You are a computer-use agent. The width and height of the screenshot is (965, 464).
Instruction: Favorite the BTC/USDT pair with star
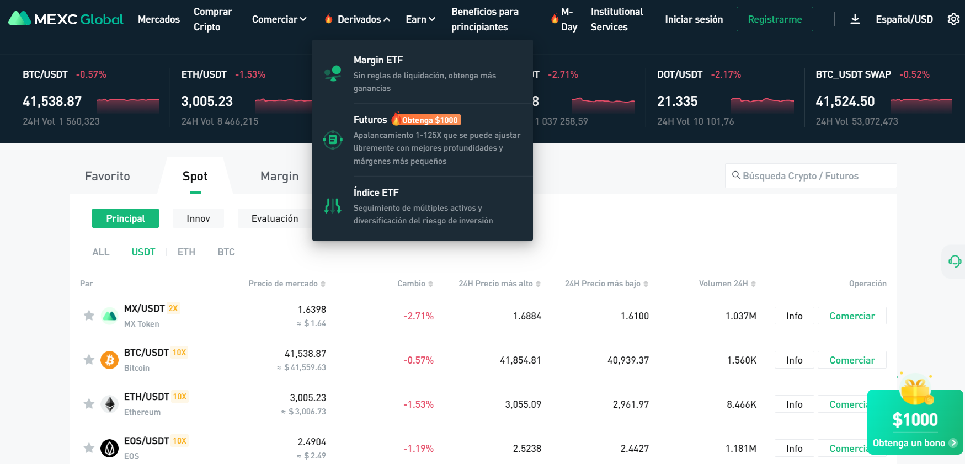(89, 360)
